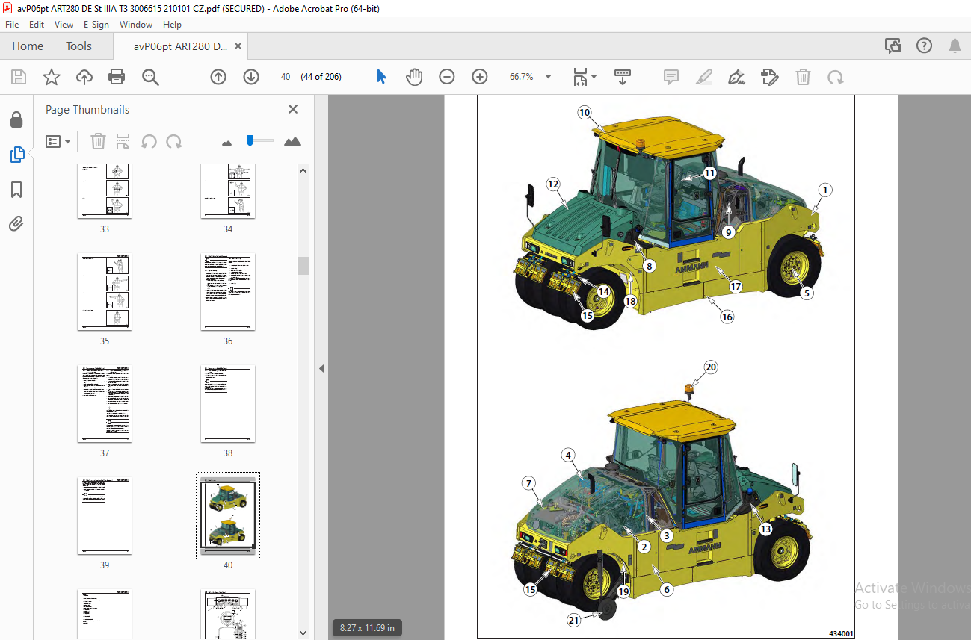Click the thumbnails panel scrollbar thumb
This screenshot has width=971, height=640.
[303, 265]
